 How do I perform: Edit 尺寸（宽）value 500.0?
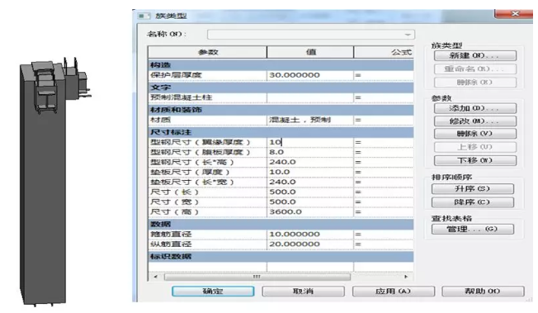[309, 202]
